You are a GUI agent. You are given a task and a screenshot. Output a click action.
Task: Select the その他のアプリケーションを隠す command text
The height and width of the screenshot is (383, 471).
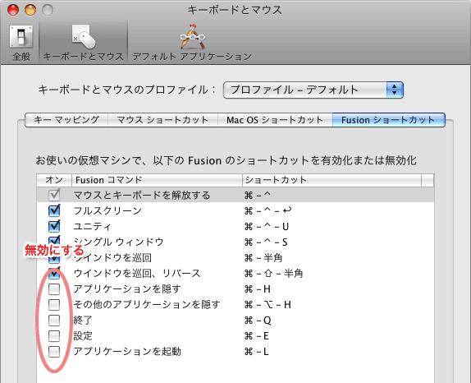pyautogui.click(x=147, y=305)
